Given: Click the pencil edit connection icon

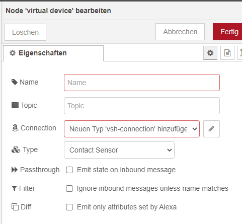Looking at the screenshot, I should pos(211,129).
